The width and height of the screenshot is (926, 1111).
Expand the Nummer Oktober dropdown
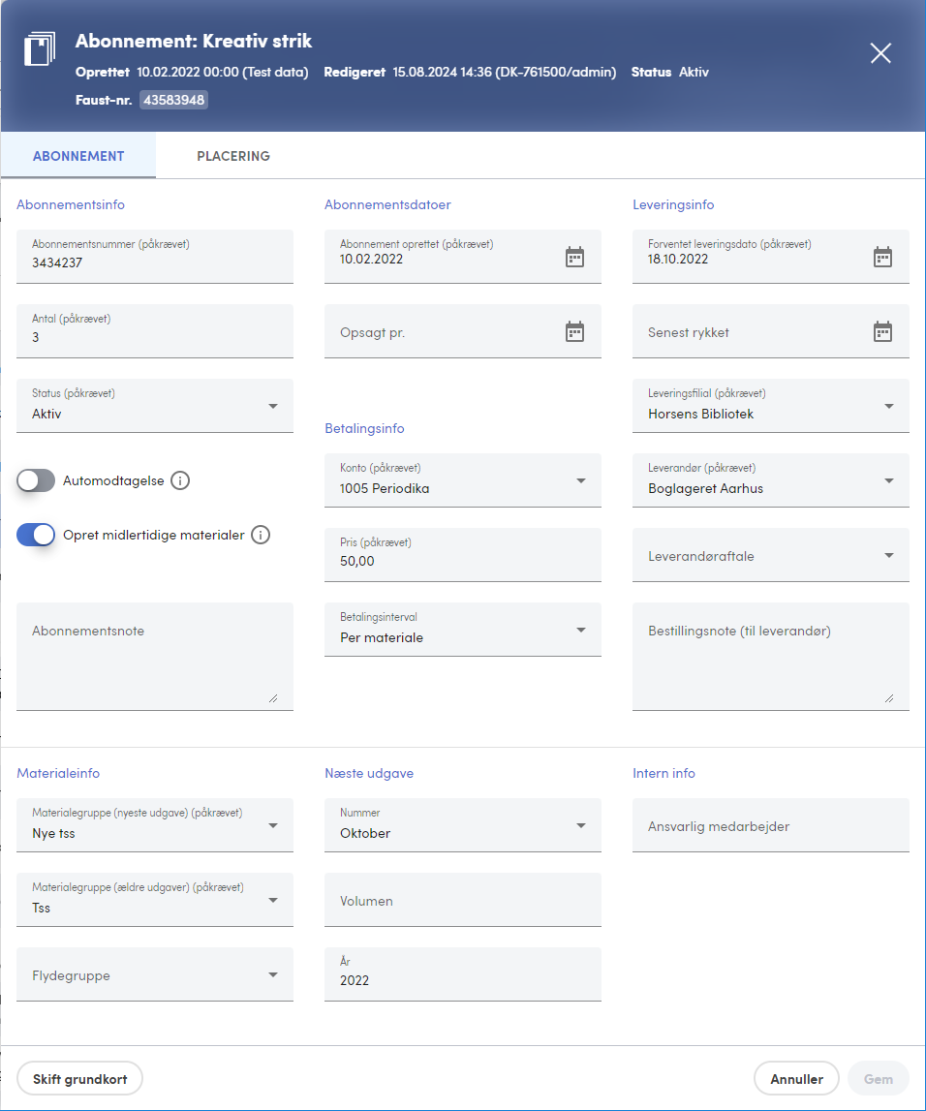[463, 825]
